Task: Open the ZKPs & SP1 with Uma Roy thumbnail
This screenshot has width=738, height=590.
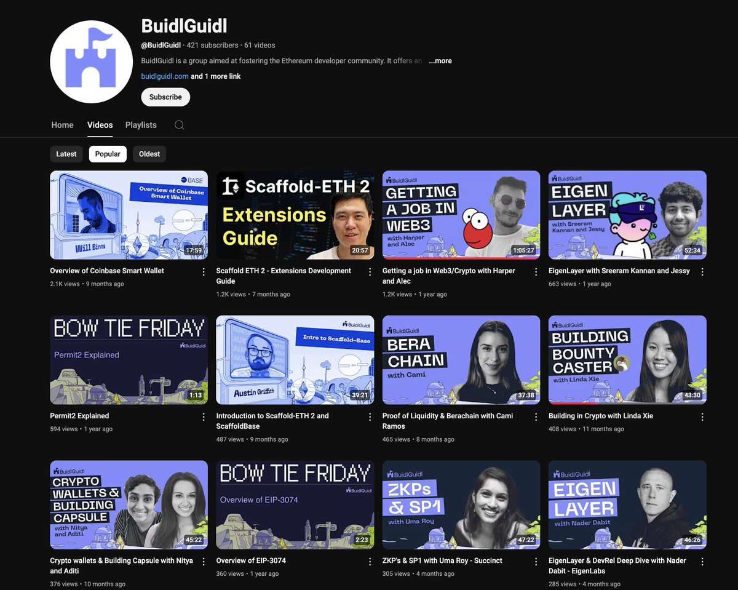Action: 461,504
